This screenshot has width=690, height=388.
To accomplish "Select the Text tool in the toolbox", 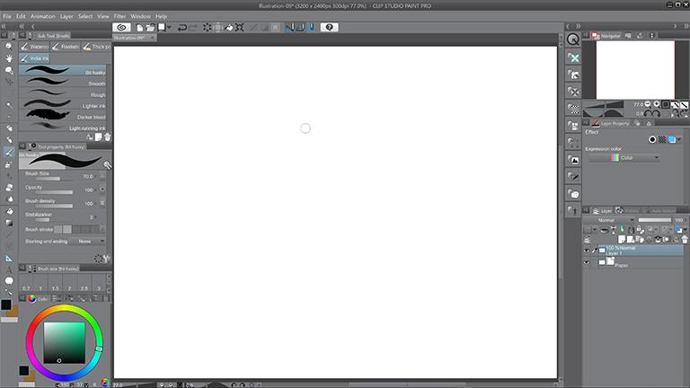I will 9,269.
